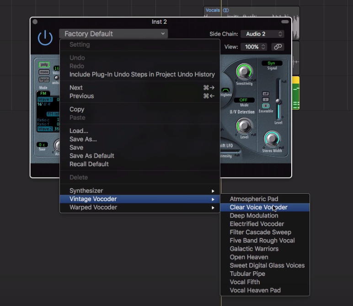Select Electrified Vocoder preset
The image size is (353, 306).
[265, 224]
